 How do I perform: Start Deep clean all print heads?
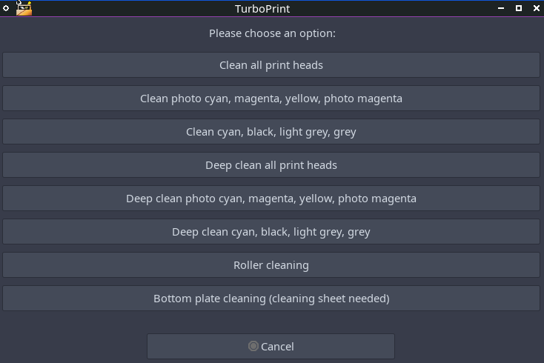[271, 165]
